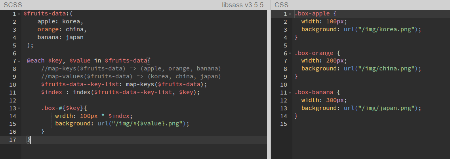Click the $value variable on the @each line

(80, 61)
